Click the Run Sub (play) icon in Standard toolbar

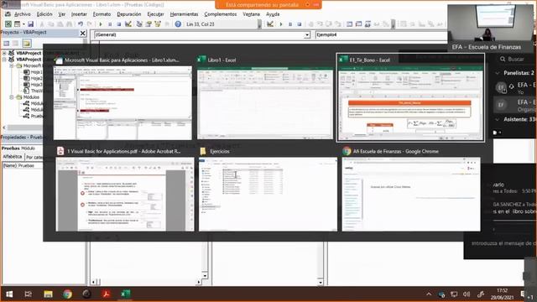coord(101,24)
